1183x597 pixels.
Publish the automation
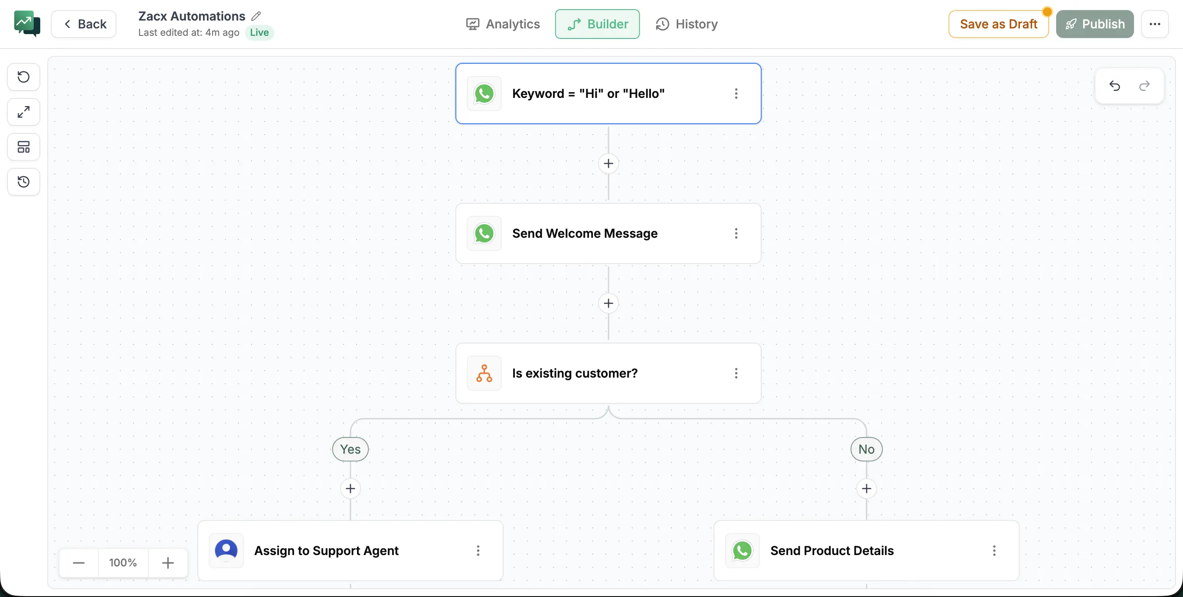tap(1095, 24)
